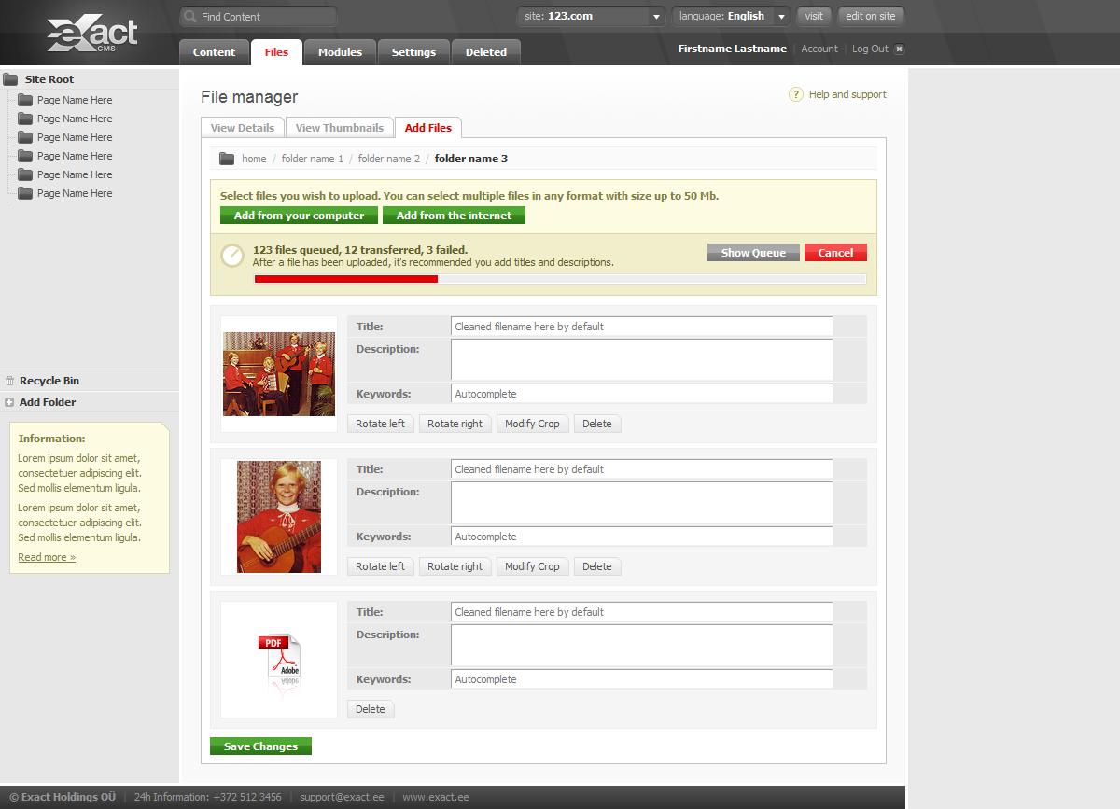Click the red upload progress bar
1120x809 pixels.
[346, 278]
